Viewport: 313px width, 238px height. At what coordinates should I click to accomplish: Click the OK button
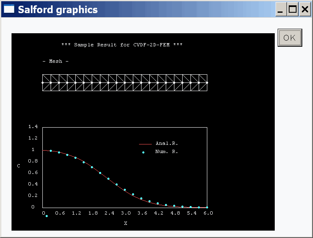pyautogui.click(x=290, y=38)
